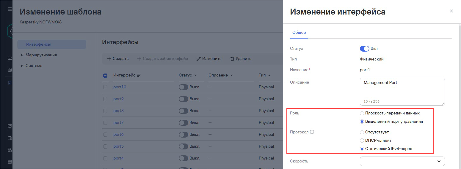This screenshot has width=461, height=169.
Task: Check the checkbox for port5
Action: [x=105, y=146]
